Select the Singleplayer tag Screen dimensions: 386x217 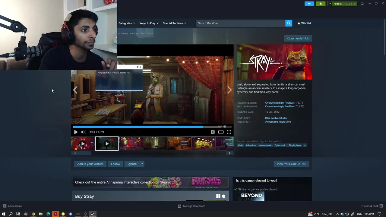tap(295, 145)
